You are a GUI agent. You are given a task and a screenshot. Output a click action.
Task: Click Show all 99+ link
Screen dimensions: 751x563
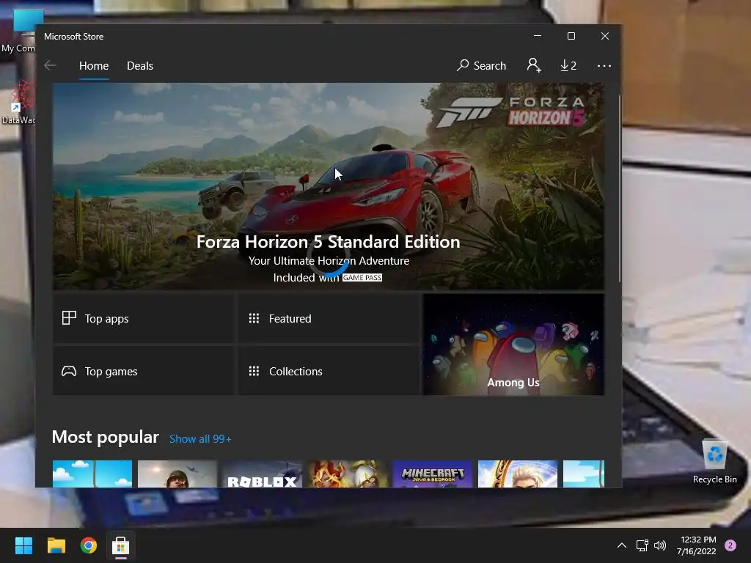200,439
